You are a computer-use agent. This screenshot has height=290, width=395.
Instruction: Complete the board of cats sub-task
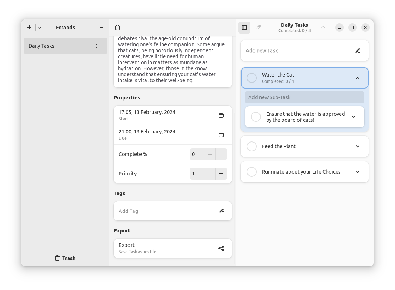[x=256, y=116]
